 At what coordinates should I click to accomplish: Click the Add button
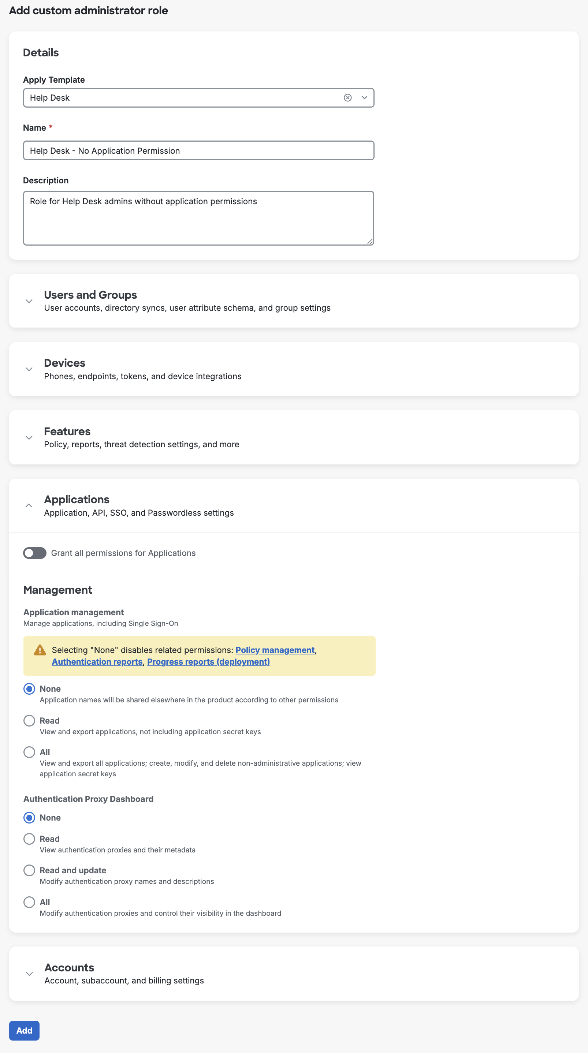tap(24, 1031)
